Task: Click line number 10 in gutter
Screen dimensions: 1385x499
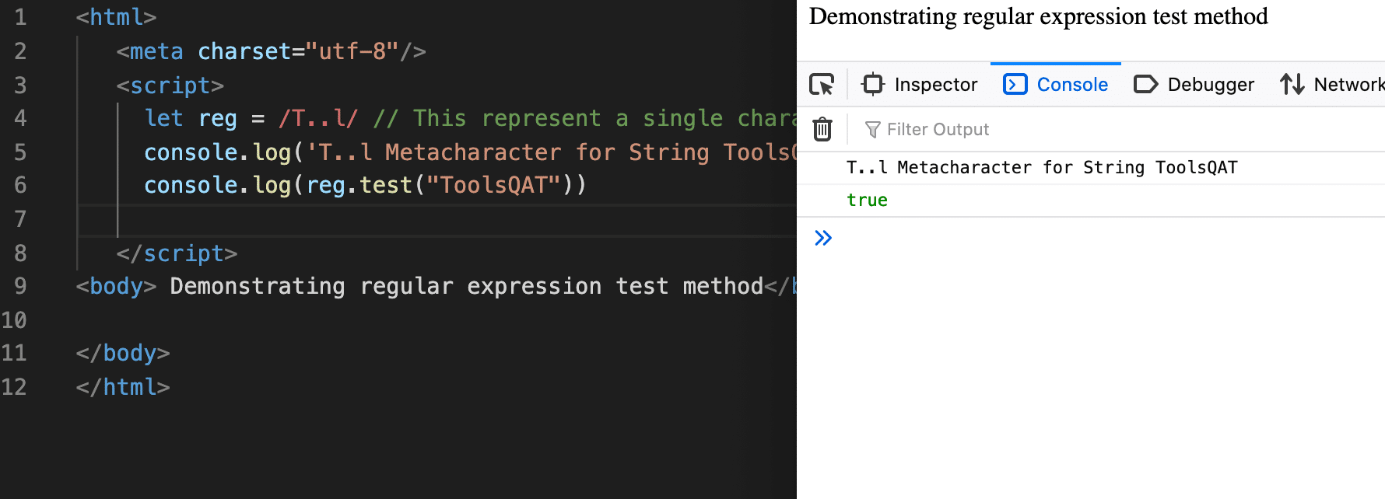Action: click(x=14, y=320)
